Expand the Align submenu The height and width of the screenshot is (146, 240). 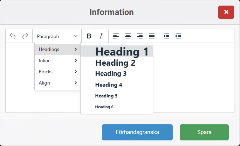(x=57, y=83)
